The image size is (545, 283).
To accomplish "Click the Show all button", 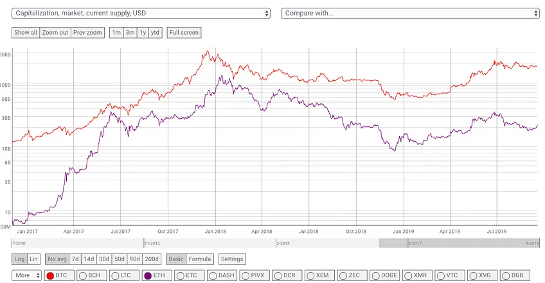I will coord(26,33).
